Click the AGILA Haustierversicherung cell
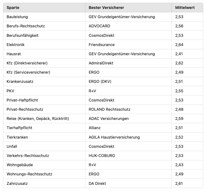 pos(114,137)
